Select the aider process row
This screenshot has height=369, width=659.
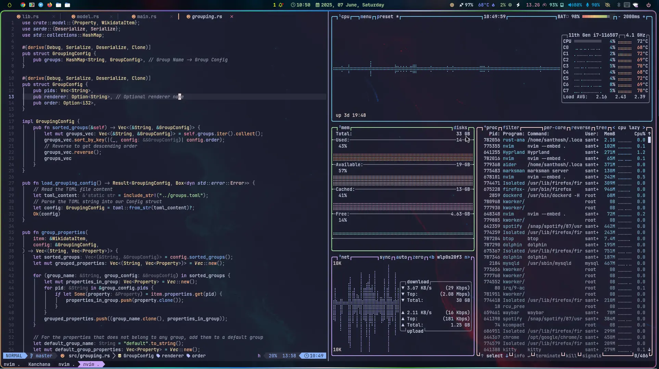coord(564,164)
